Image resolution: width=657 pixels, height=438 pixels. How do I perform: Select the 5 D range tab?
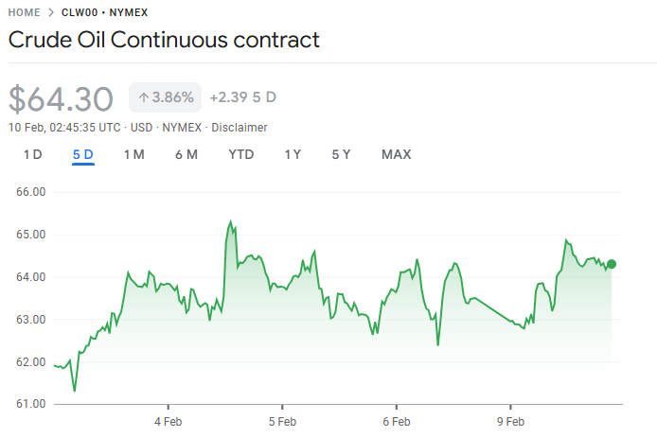83,154
